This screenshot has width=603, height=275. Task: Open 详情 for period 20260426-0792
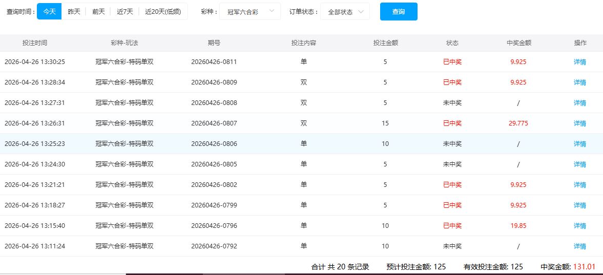tap(580, 246)
